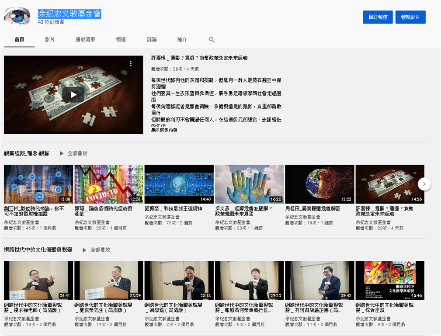Image resolution: width=441 pixels, height=336 pixels.
Task: Click the 自訂頻道 button
Action: coord(378,17)
